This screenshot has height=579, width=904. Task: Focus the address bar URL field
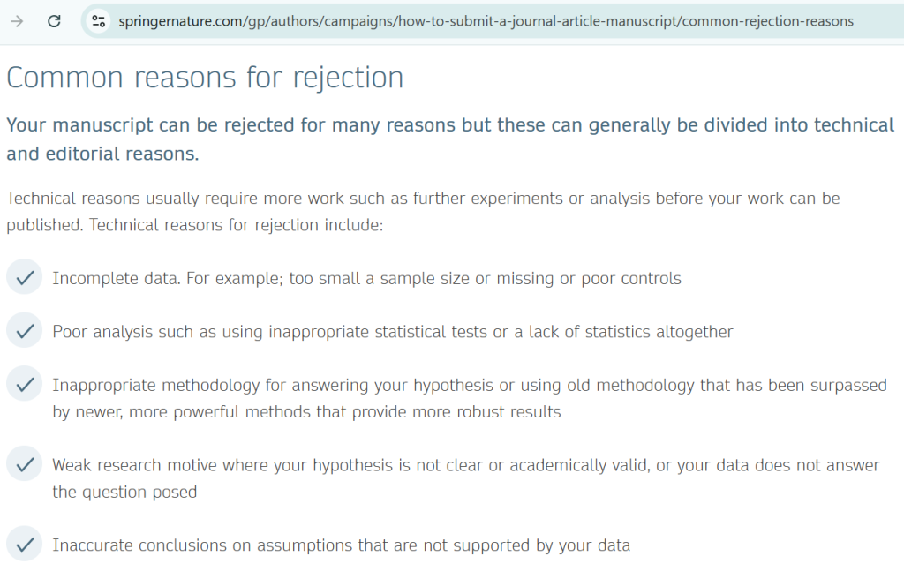click(x=486, y=21)
